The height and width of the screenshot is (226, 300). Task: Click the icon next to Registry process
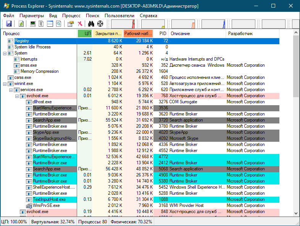click(x=11, y=41)
